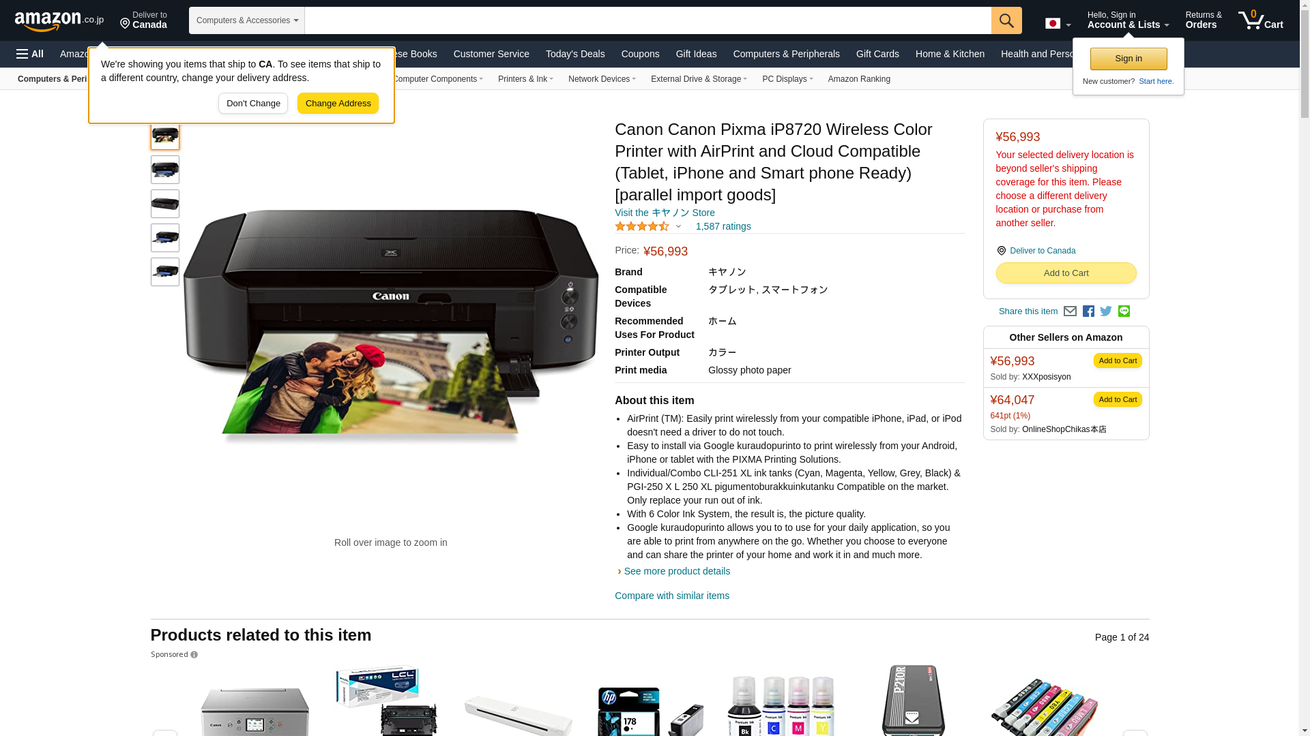Add the printer to cart
Viewport: 1310px width, 736px height.
1066,273
